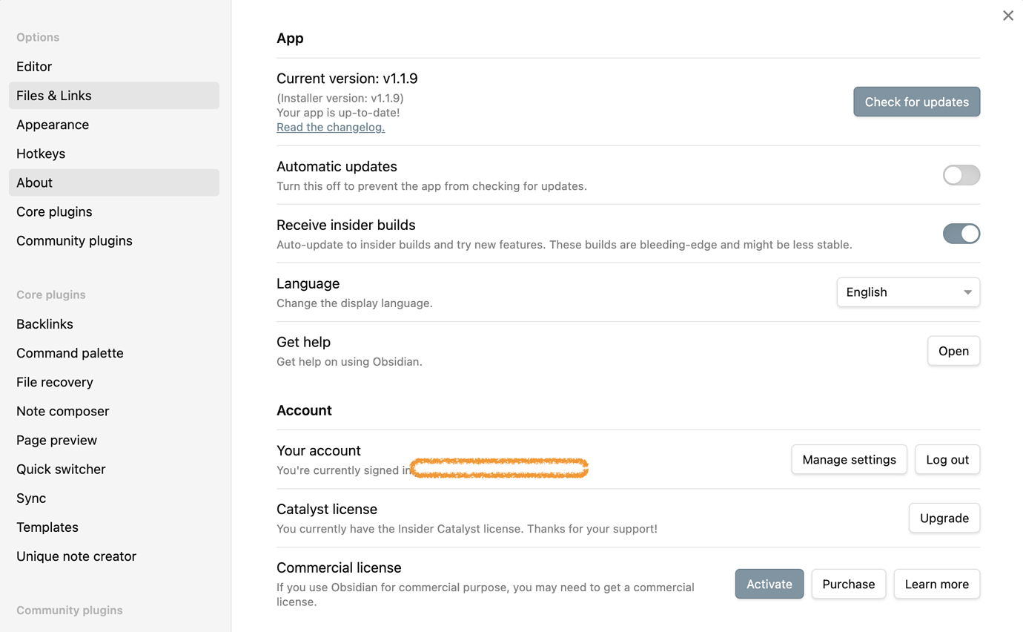Switch to the Editor settings tab
Screen dimensions: 1023x632
click(x=34, y=67)
